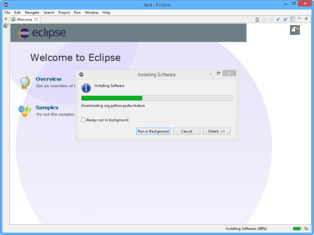Screen dimensions: 314x235
Task: Click Installing Software: (40%) status text
Action: [x=246, y=229]
